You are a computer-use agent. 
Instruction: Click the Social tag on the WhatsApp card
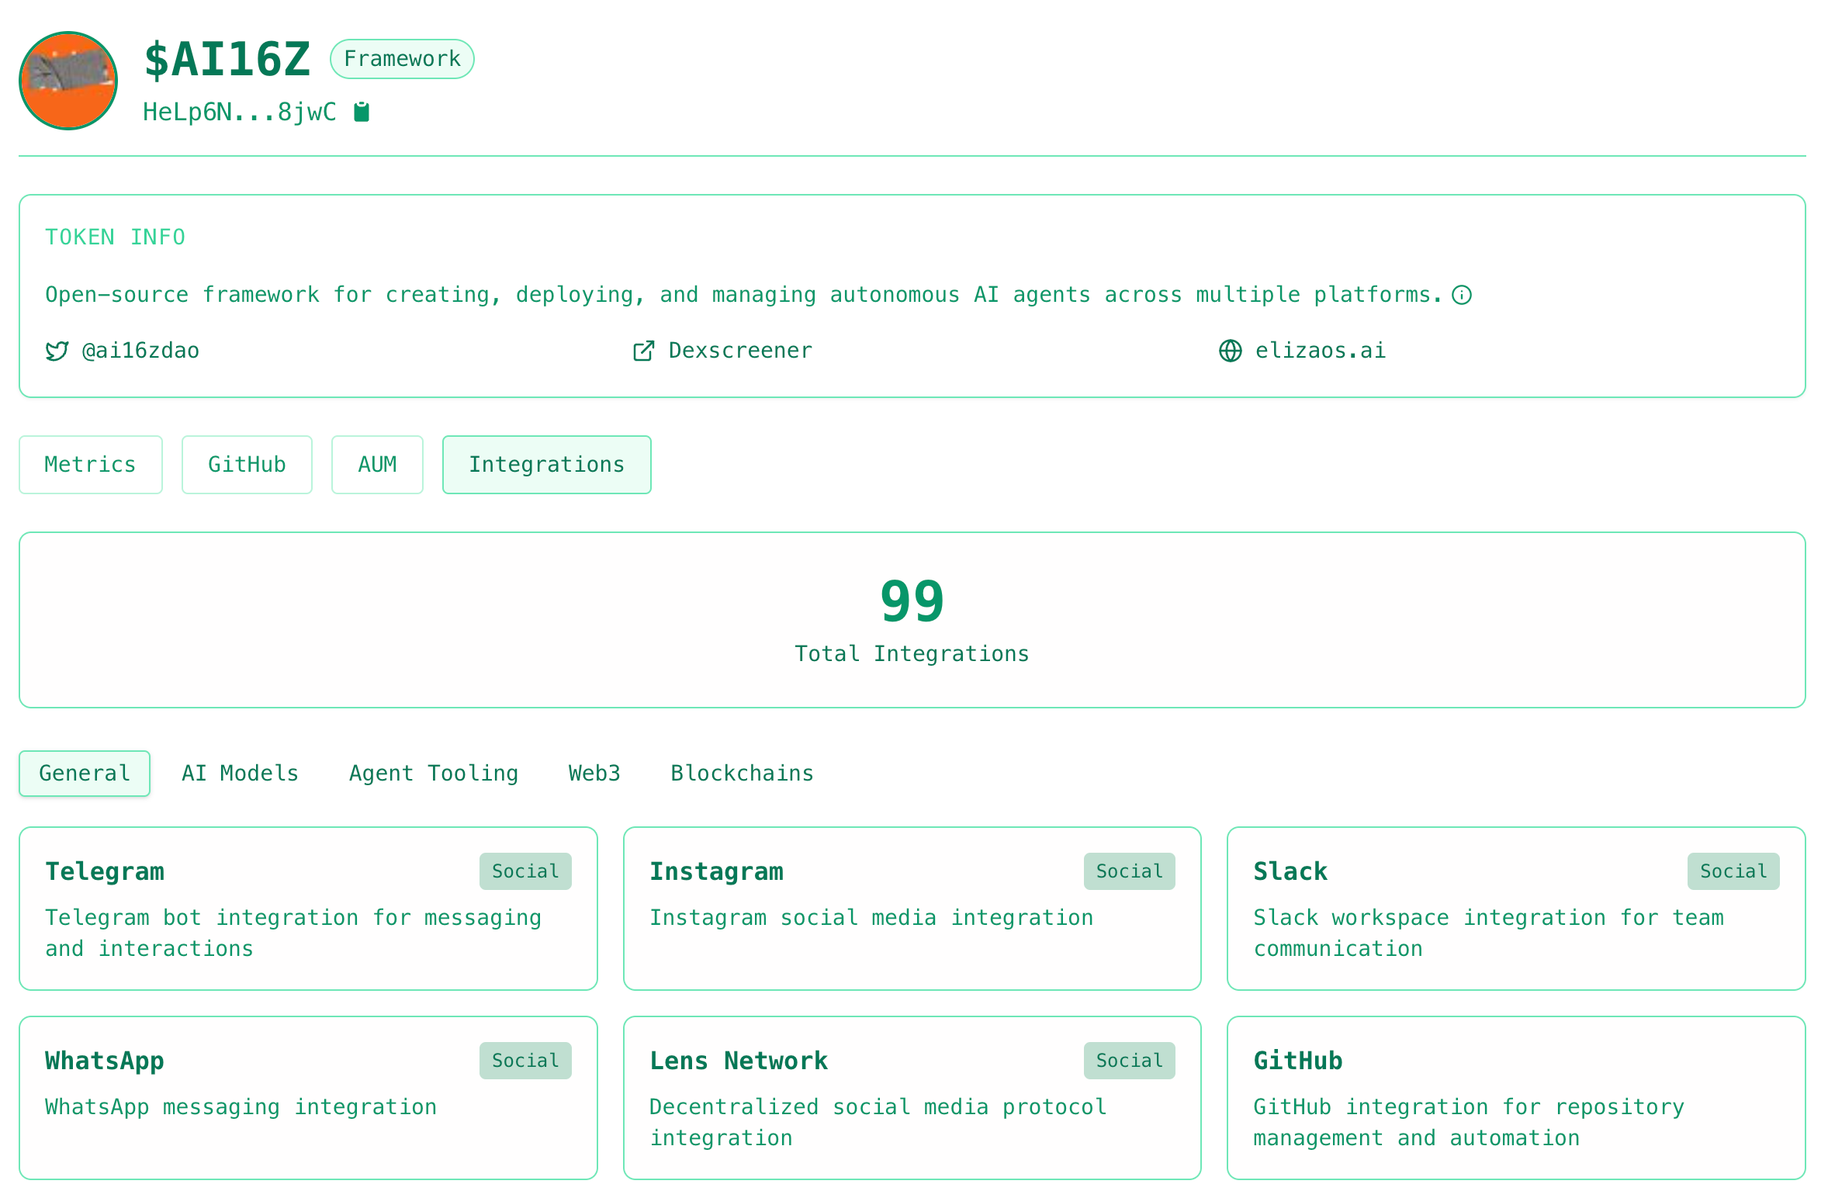525,1061
